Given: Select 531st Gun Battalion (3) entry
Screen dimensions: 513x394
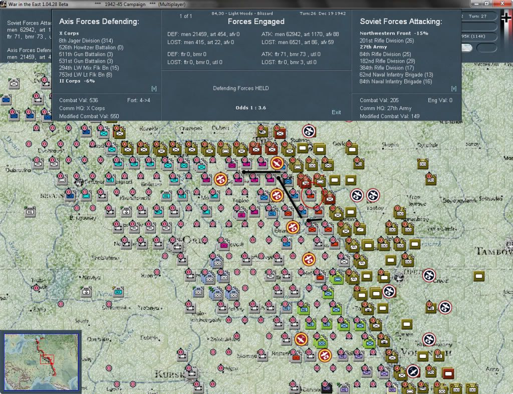Looking at the screenshot, I should [86, 61].
